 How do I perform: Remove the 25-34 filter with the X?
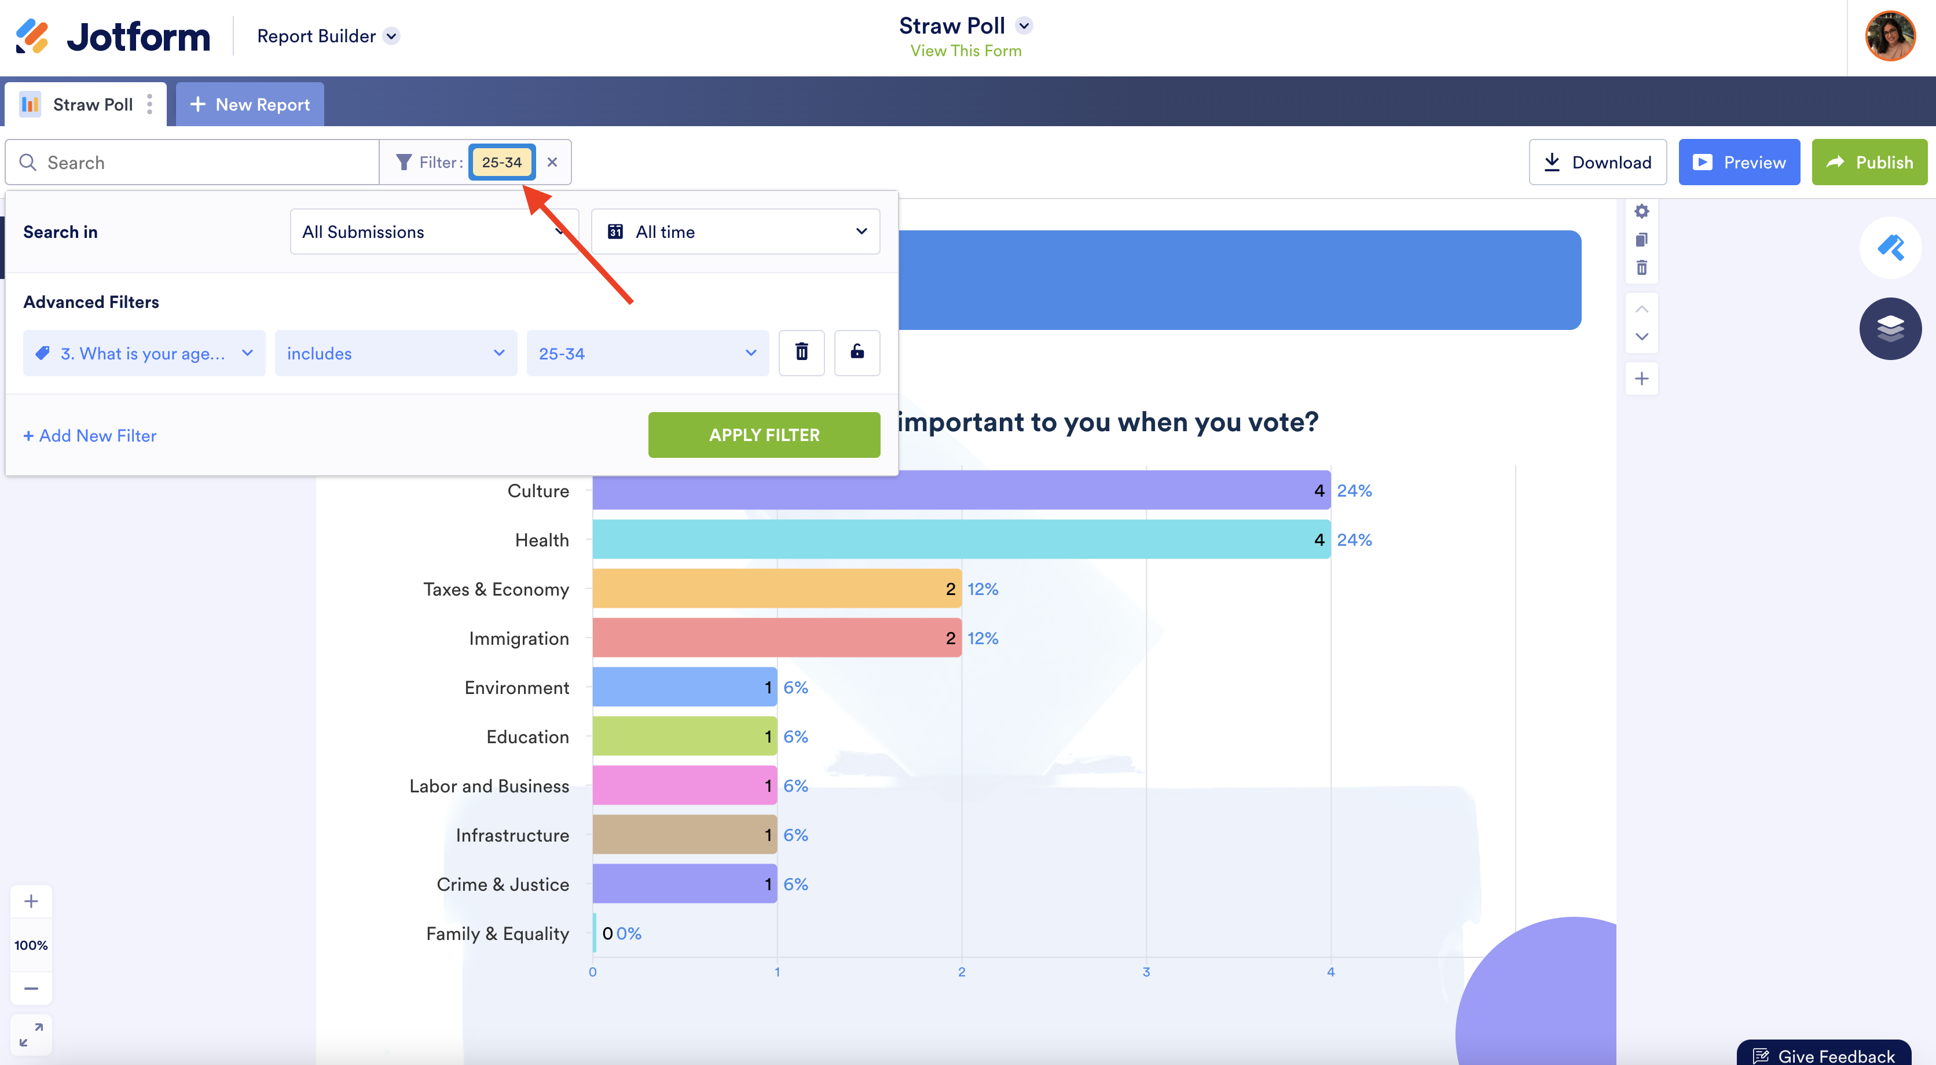(x=552, y=162)
